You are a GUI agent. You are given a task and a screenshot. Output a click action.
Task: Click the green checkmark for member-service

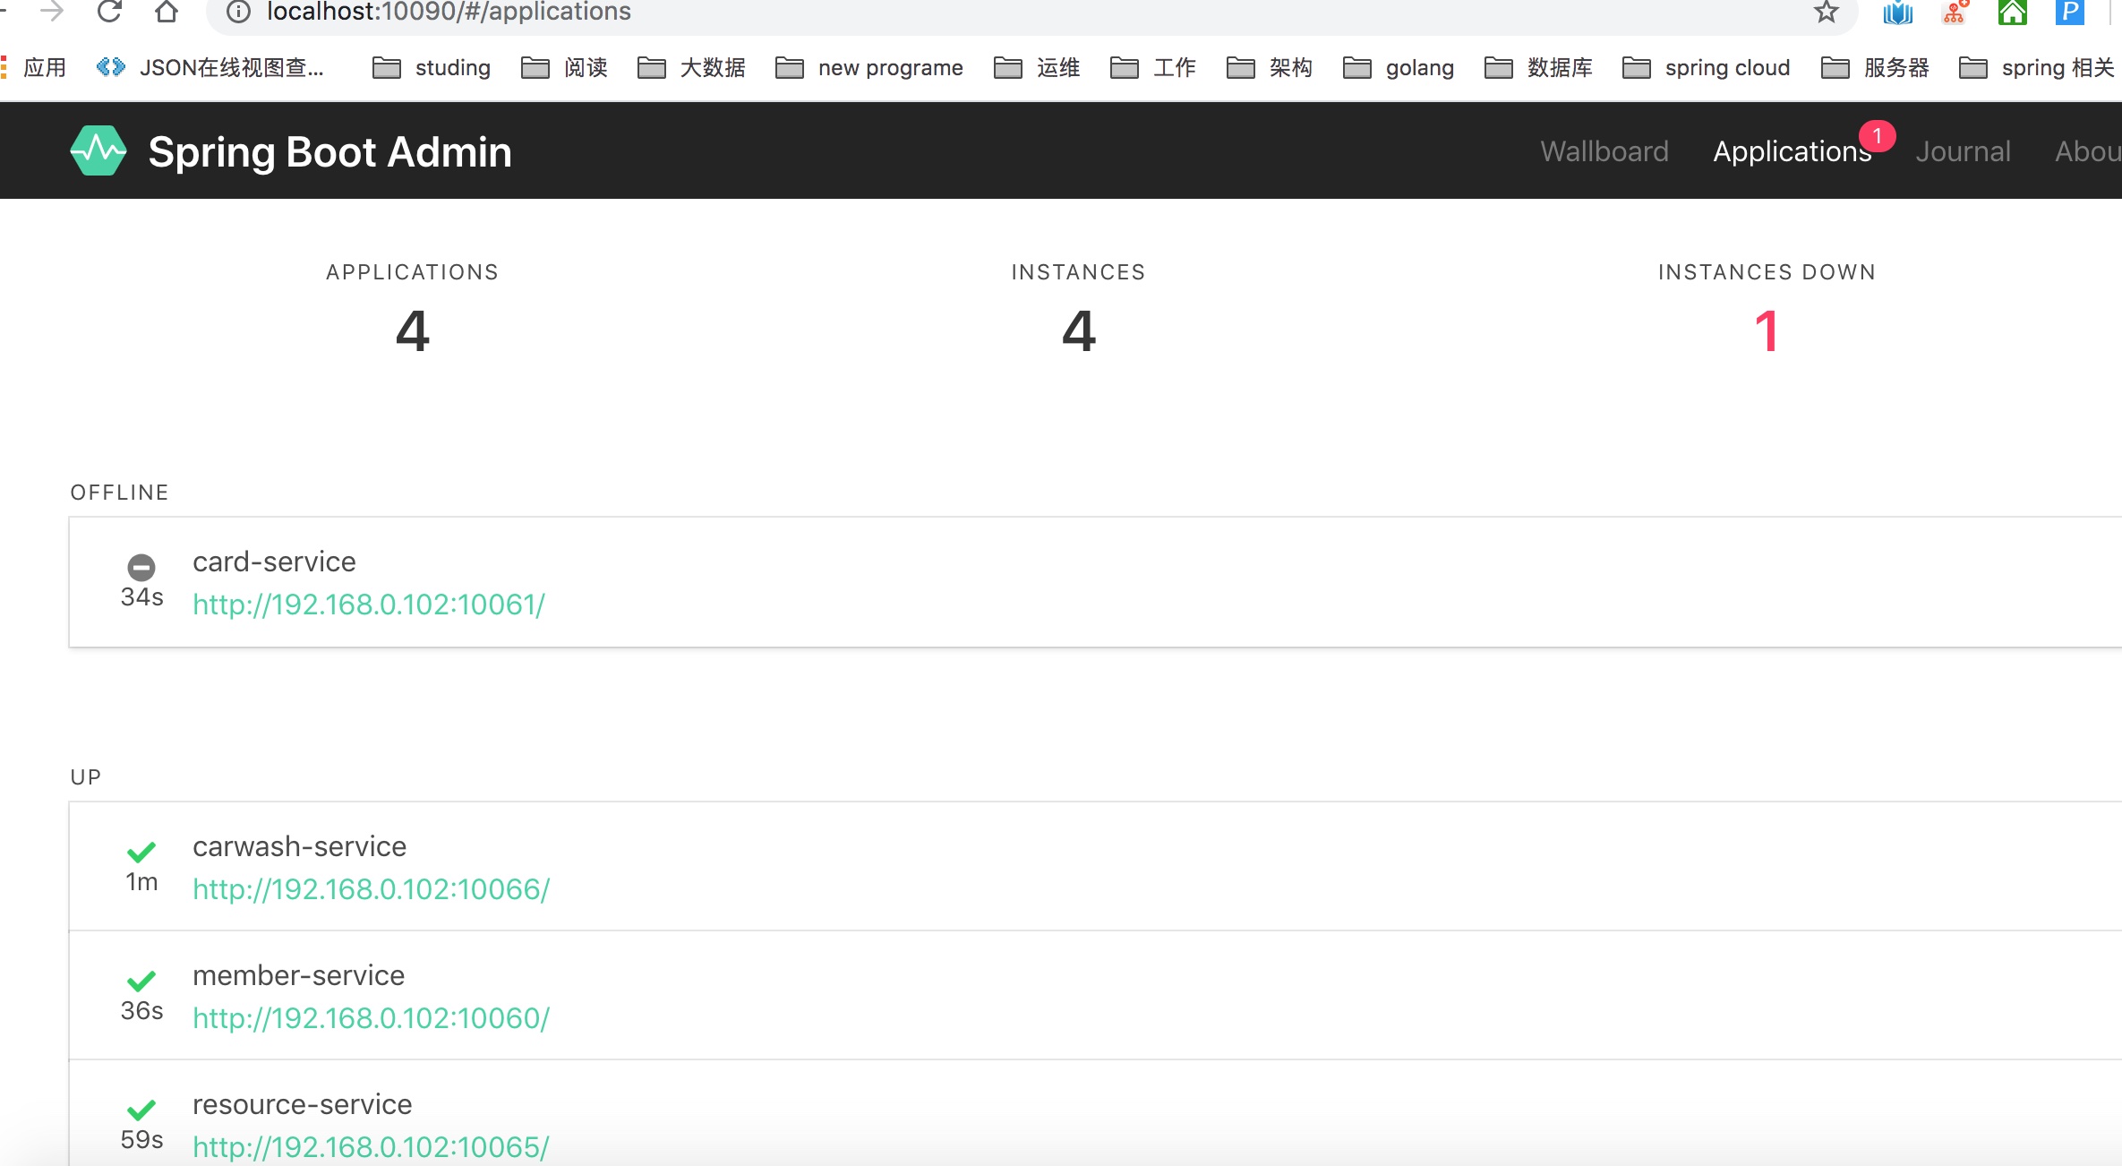point(141,981)
